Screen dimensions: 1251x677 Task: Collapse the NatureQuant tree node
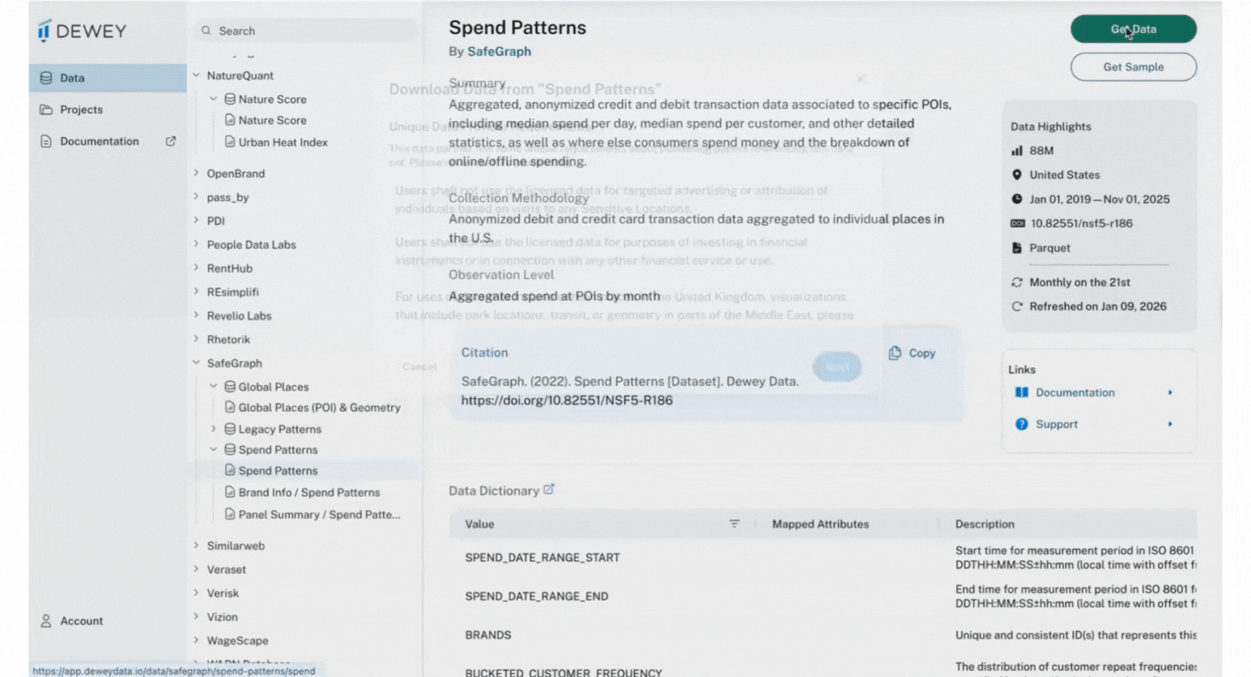(196, 75)
